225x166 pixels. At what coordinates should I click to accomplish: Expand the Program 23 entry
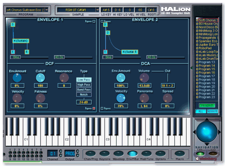pos(197,97)
